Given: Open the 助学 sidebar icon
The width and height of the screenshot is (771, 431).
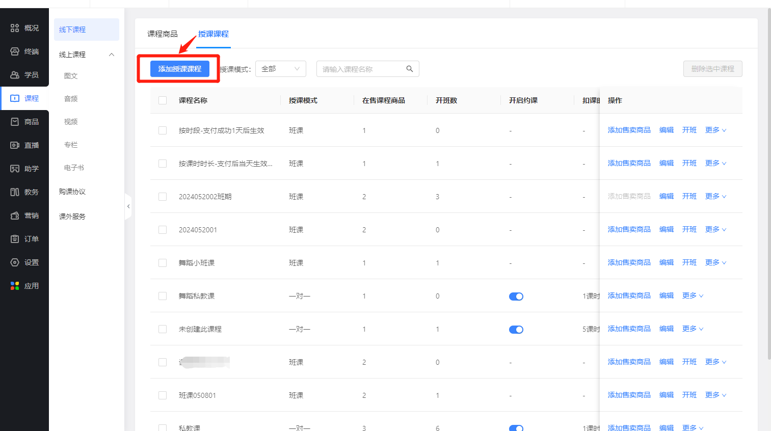Looking at the screenshot, I should pyautogui.click(x=15, y=169).
